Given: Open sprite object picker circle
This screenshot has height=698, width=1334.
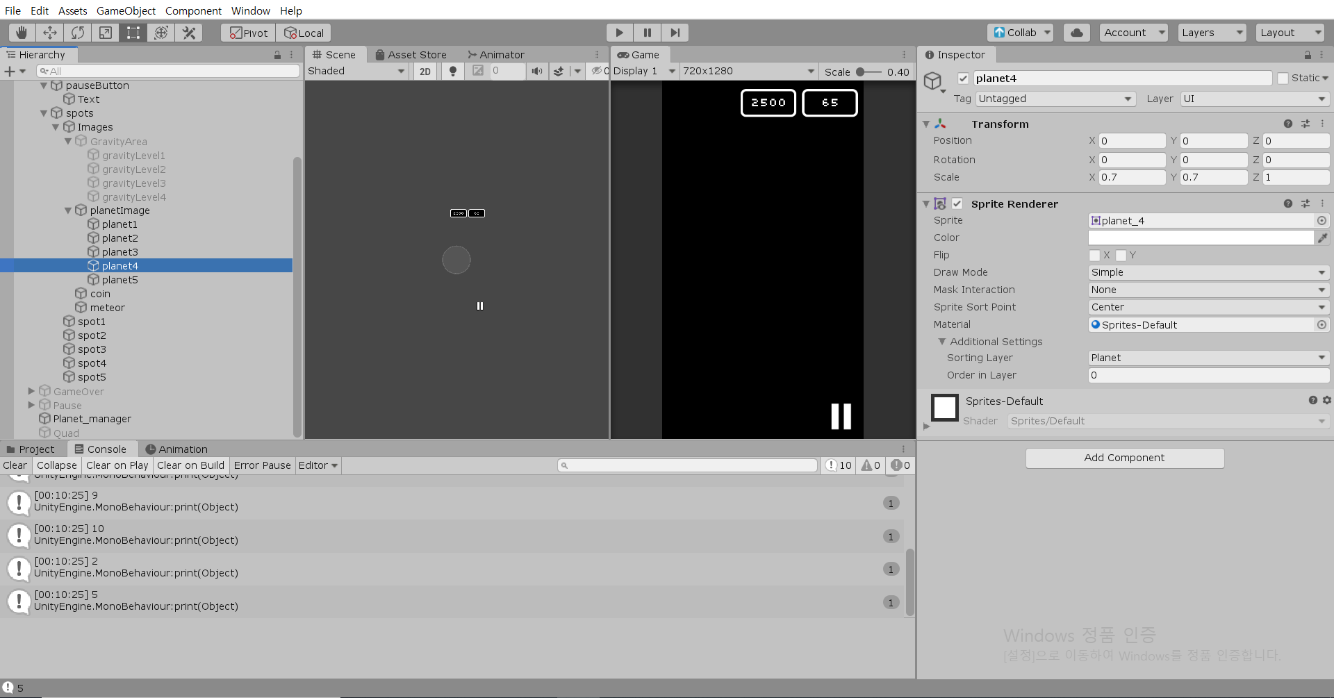Looking at the screenshot, I should pos(1321,220).
